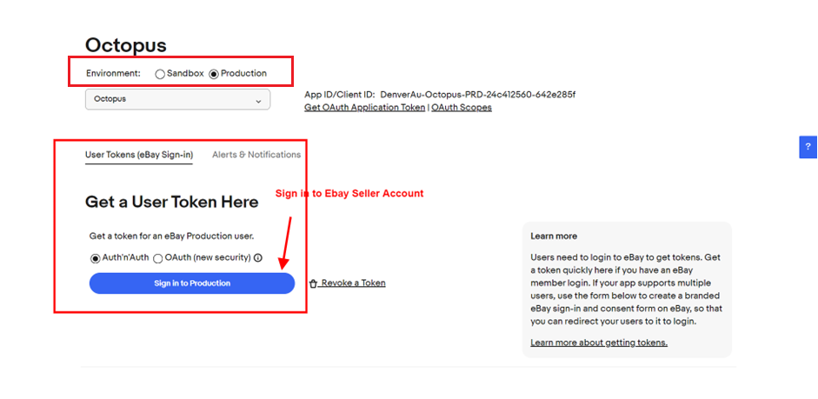The width and height of the screenshot is (818, 399).
Task: Click the info icon beside OAuth (new security)
Action: tap(257, 257)
